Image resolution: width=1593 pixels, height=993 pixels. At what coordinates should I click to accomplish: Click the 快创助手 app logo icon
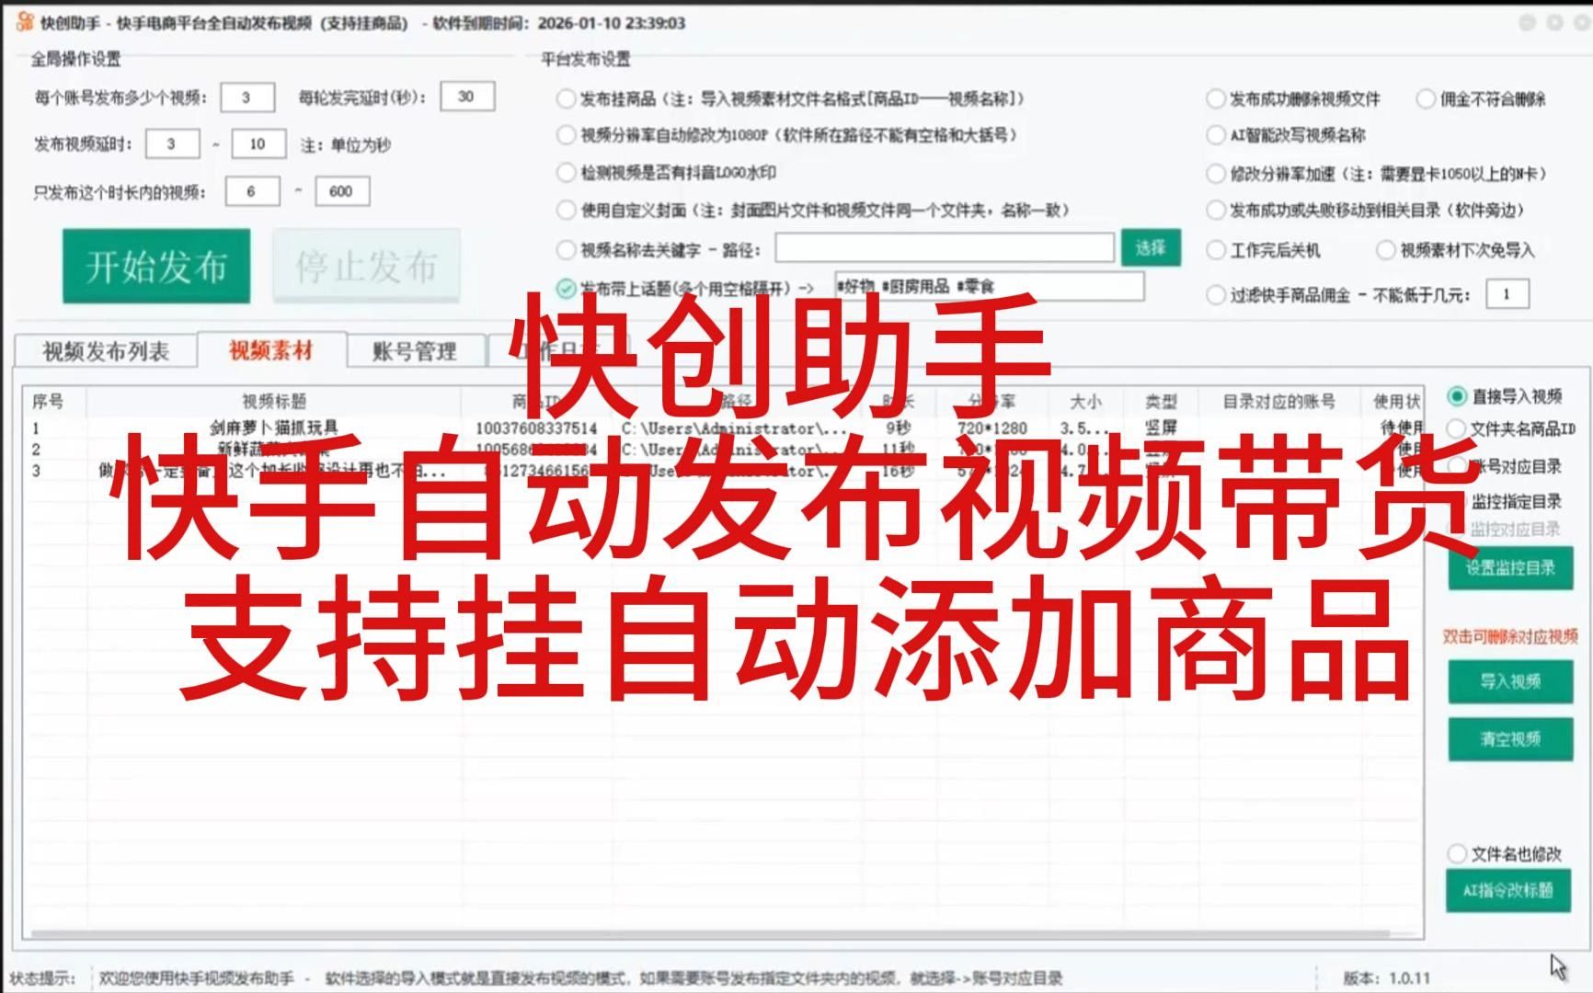[25, 23]
